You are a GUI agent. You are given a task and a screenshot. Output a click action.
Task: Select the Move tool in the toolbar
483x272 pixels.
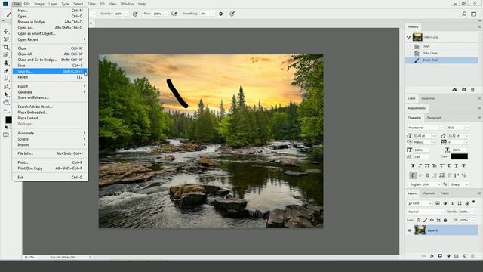[6, 32]
